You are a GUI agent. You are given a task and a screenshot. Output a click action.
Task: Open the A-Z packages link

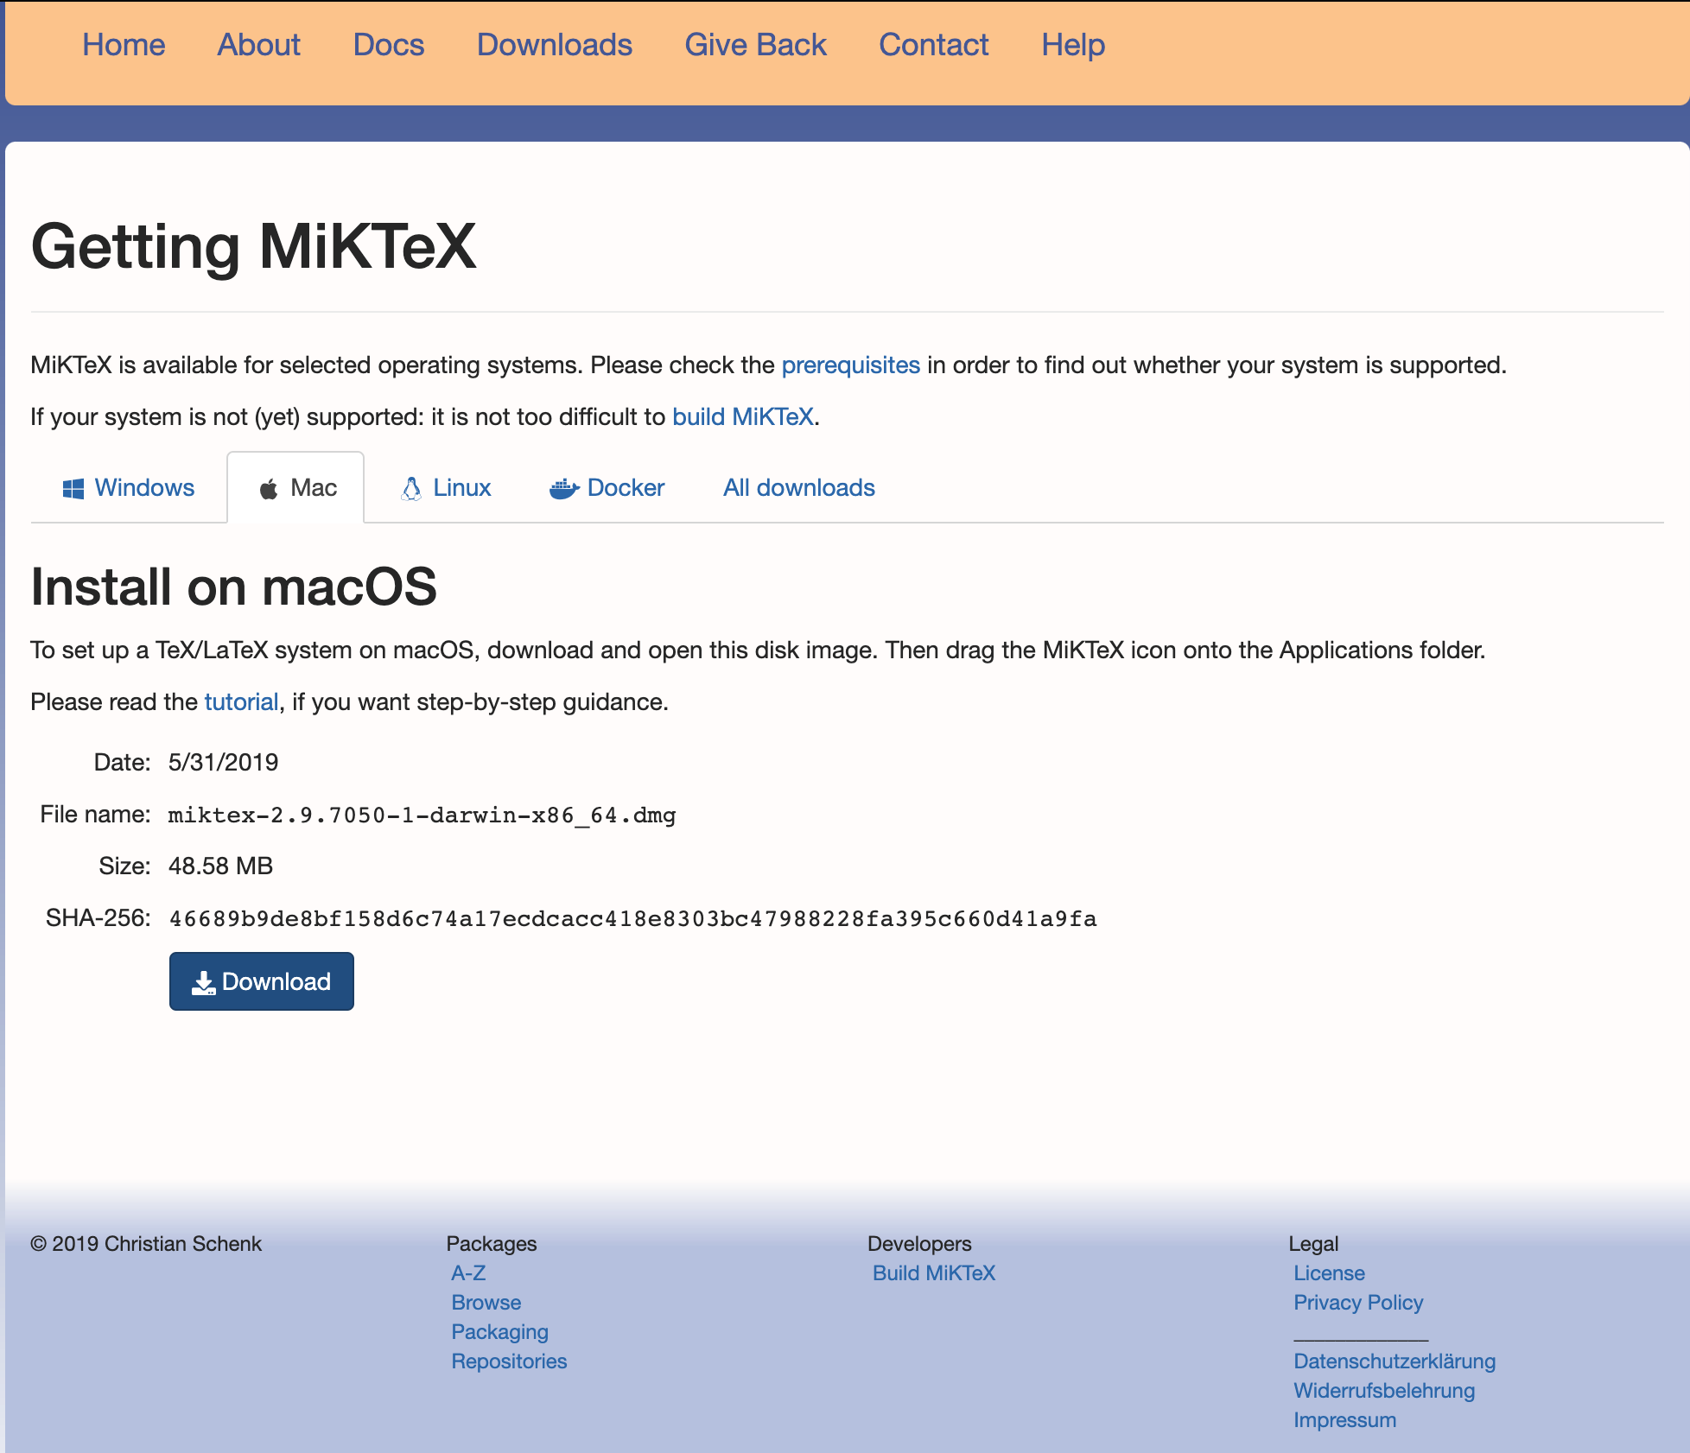click(468, 1273)
